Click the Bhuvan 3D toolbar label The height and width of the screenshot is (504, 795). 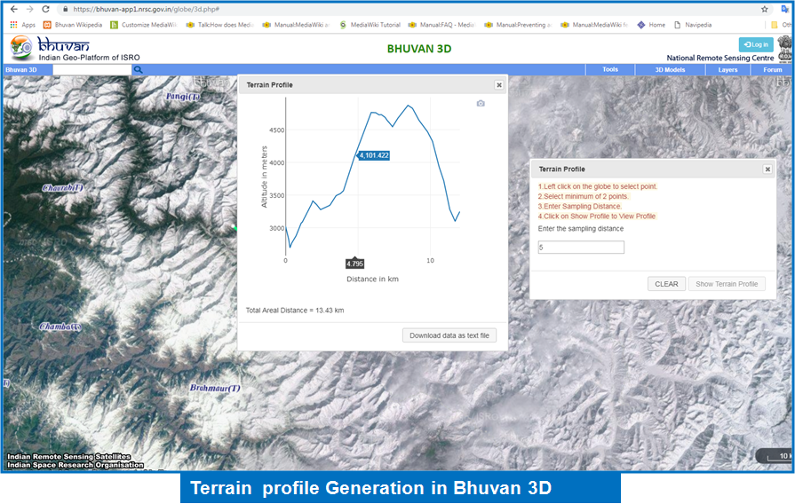(21, 70)
